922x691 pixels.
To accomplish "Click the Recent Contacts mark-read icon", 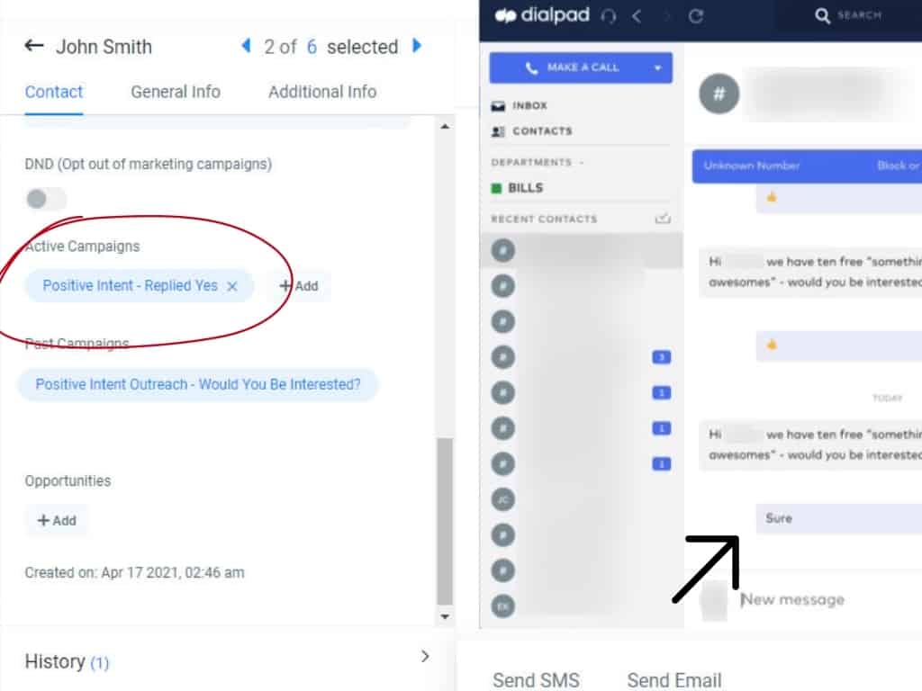I will coord(663,219).
